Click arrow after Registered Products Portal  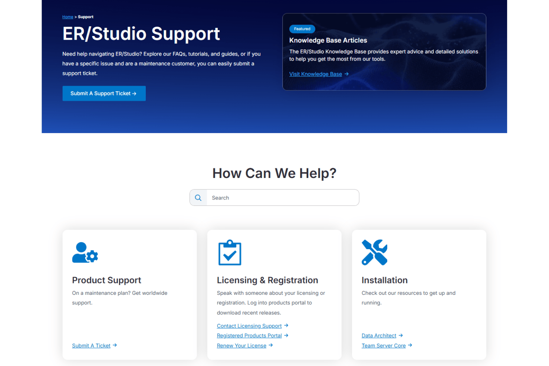pyautogui.click(x=286, y=335)
